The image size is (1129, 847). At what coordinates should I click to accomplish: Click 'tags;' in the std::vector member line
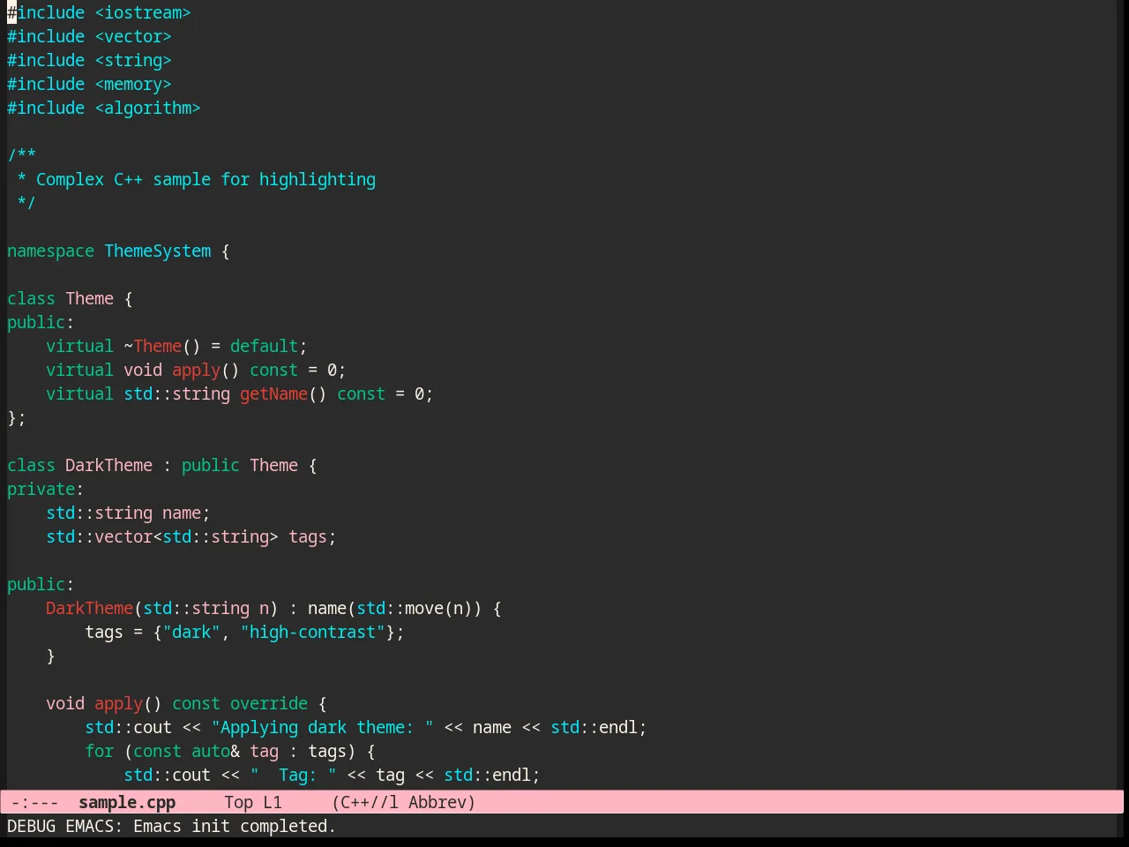tap(312, 536)
